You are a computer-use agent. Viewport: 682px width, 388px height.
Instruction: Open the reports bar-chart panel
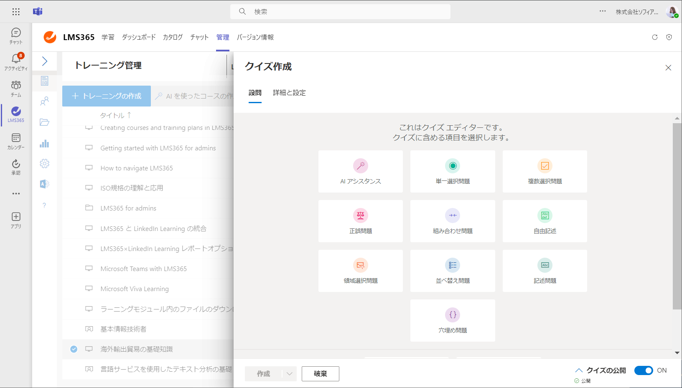(44, 143)
